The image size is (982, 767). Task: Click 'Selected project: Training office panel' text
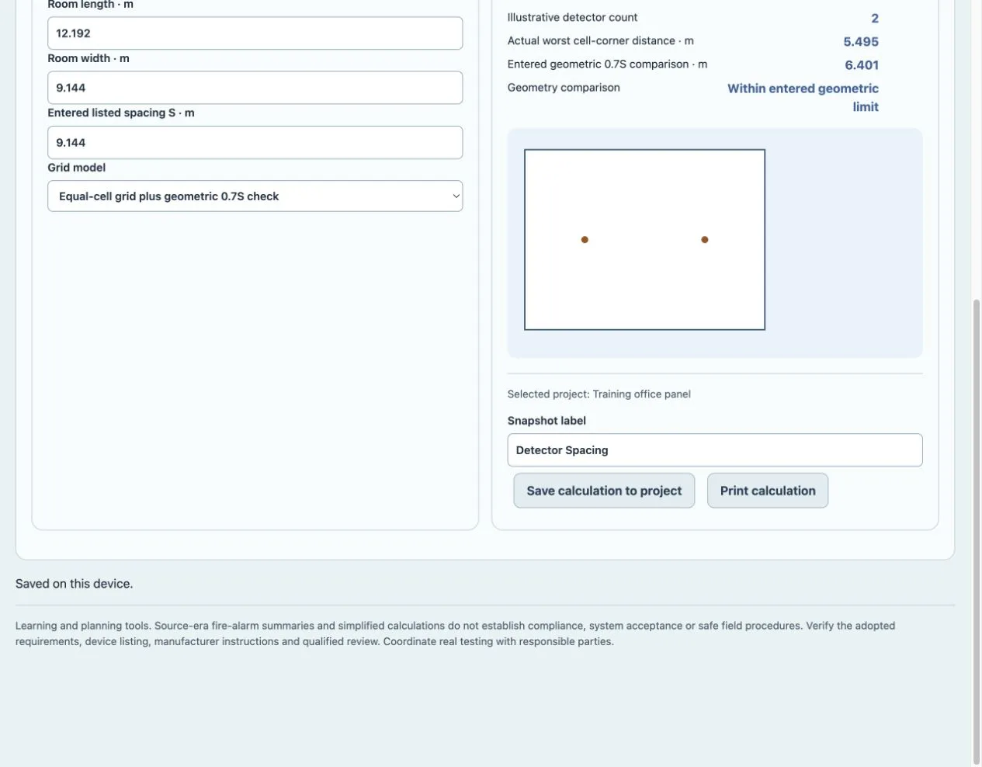click(599, 394)
